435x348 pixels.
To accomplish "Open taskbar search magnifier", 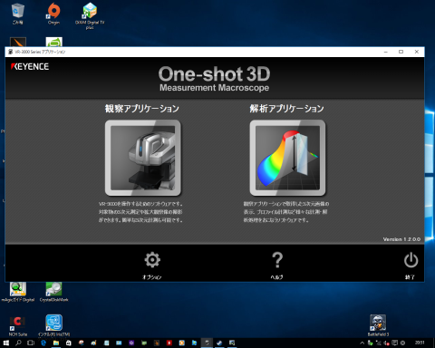I will (19, 343).
